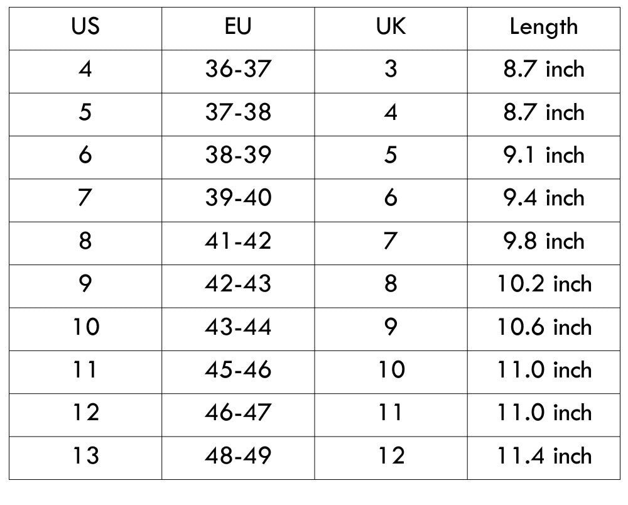Select the EU 43-44 cell
This screenshot has width=628, height=505.
(x=238, y=329)
